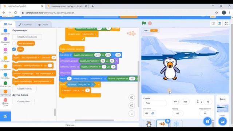
Task: Select the snowflake sprite thumbnail
Action: [x=176, y=124]
